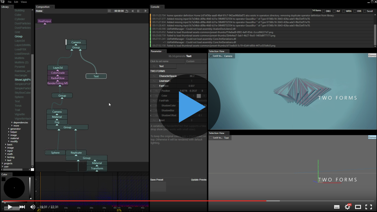Open the Edit menu
This screenshot has width=377, height=212.
click(x=16, y=2)
